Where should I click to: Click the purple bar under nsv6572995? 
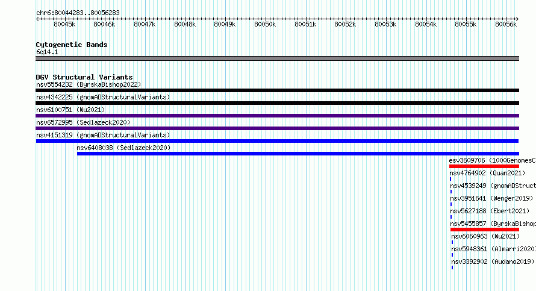(277, 128)
